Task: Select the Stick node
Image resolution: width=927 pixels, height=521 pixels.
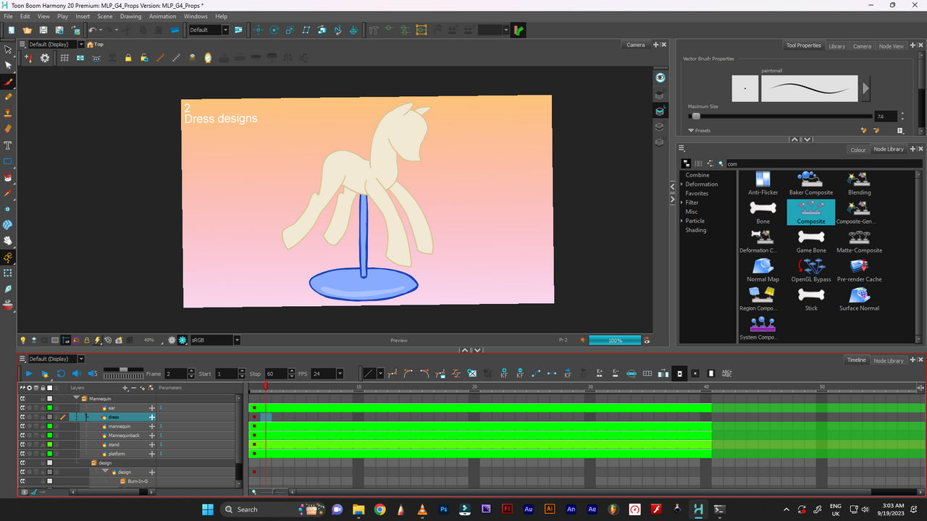Action: point(811,299)
